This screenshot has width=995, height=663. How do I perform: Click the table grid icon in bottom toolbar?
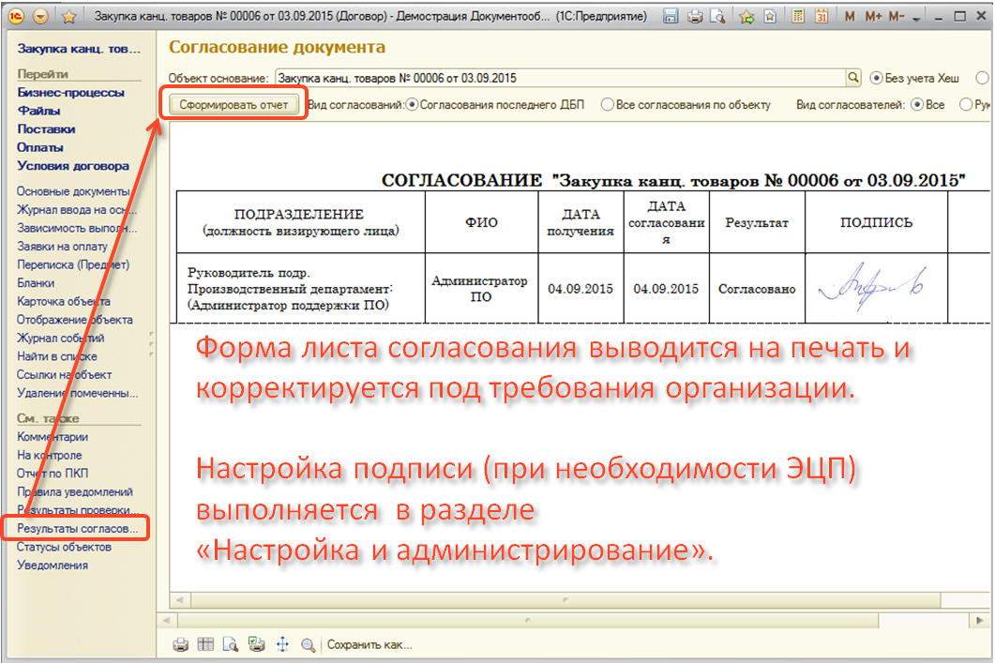click(205, 645)
